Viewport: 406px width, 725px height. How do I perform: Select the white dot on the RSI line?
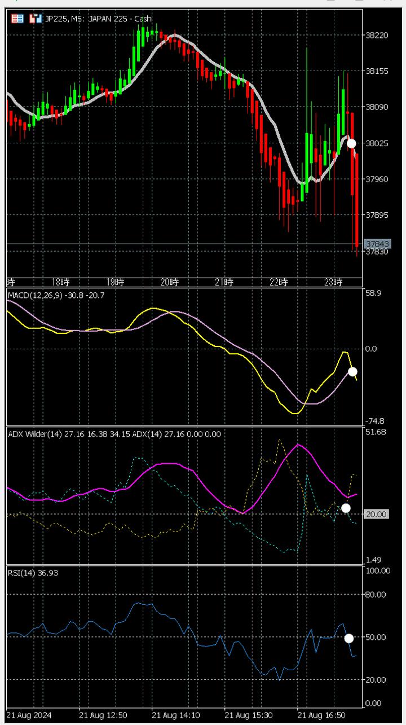click(x=348, y=638)
